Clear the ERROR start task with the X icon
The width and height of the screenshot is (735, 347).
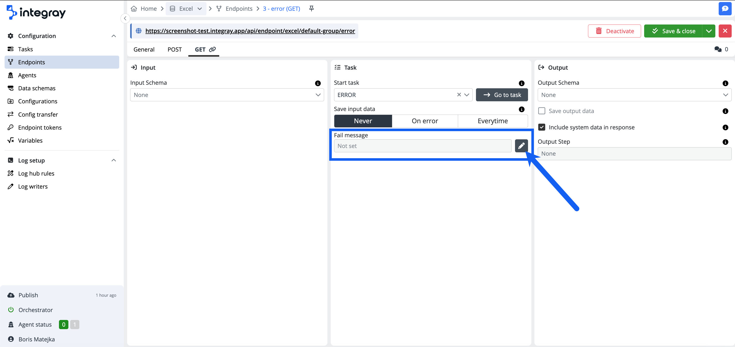(x=459, y=95)
